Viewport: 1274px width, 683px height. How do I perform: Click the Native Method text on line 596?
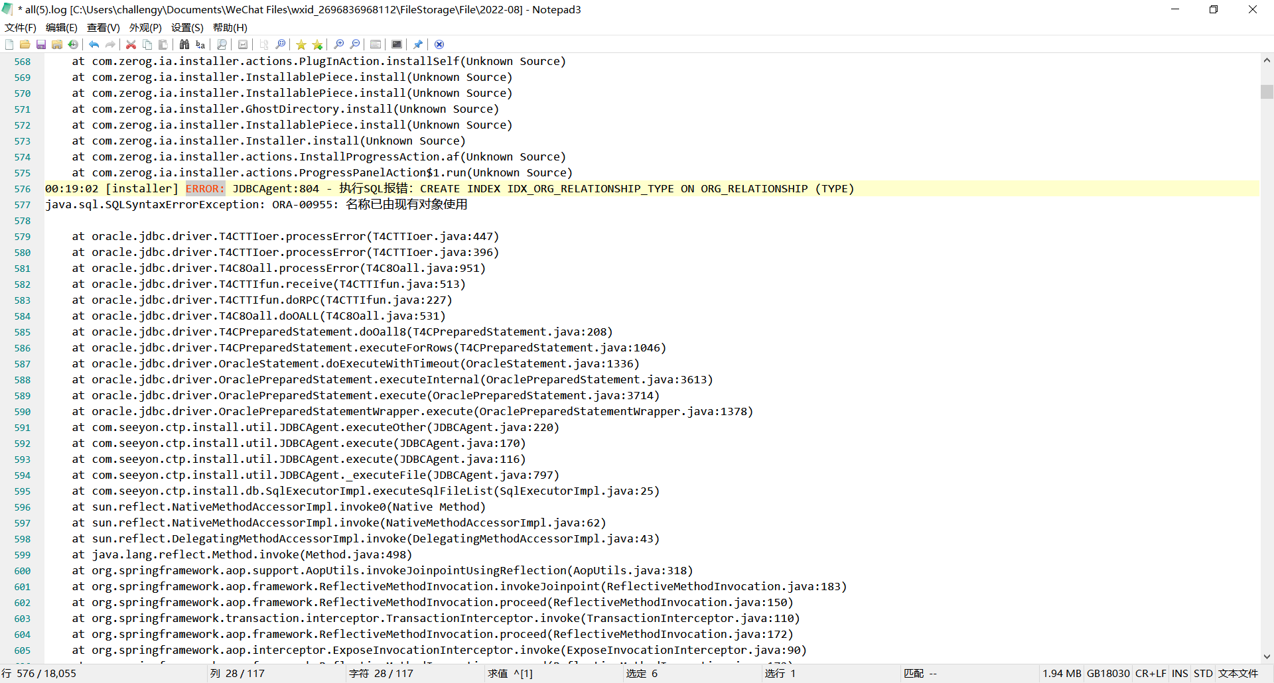(x=435, y=507)
